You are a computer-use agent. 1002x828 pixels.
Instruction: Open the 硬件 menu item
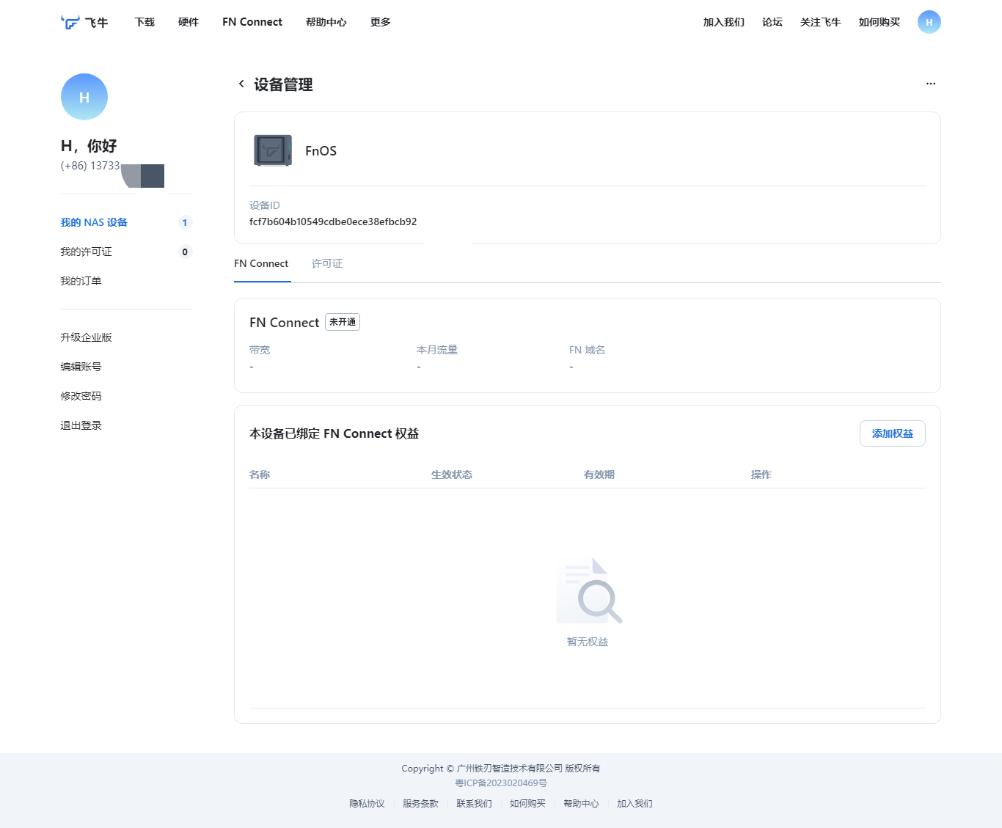coord(189,22)
